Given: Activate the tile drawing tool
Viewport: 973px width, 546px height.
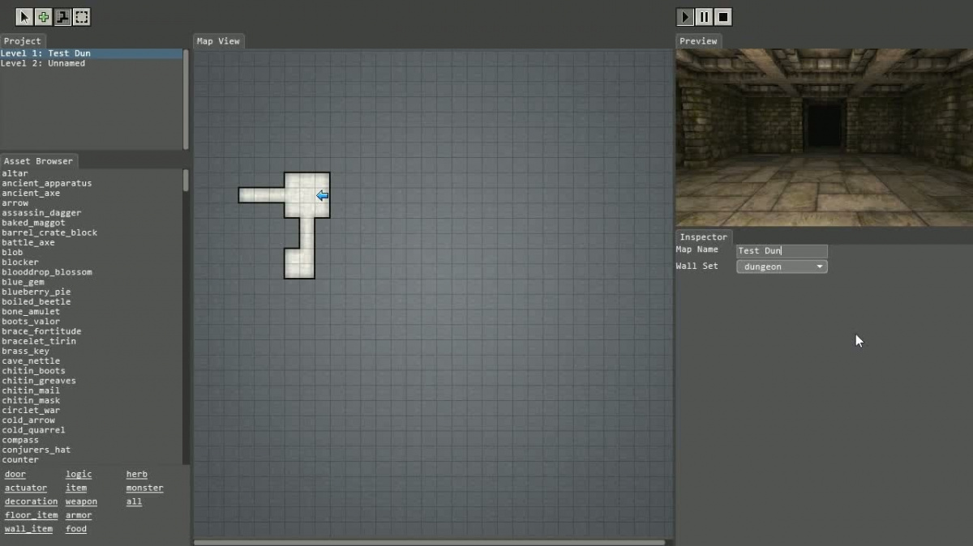Looking at the screenshot, I should click(62, 17).
